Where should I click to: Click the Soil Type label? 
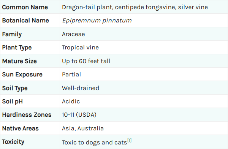pyautogui.click(x=15, y=88)
